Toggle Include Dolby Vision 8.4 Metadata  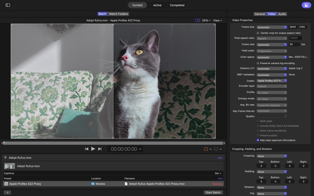point(258,126)
